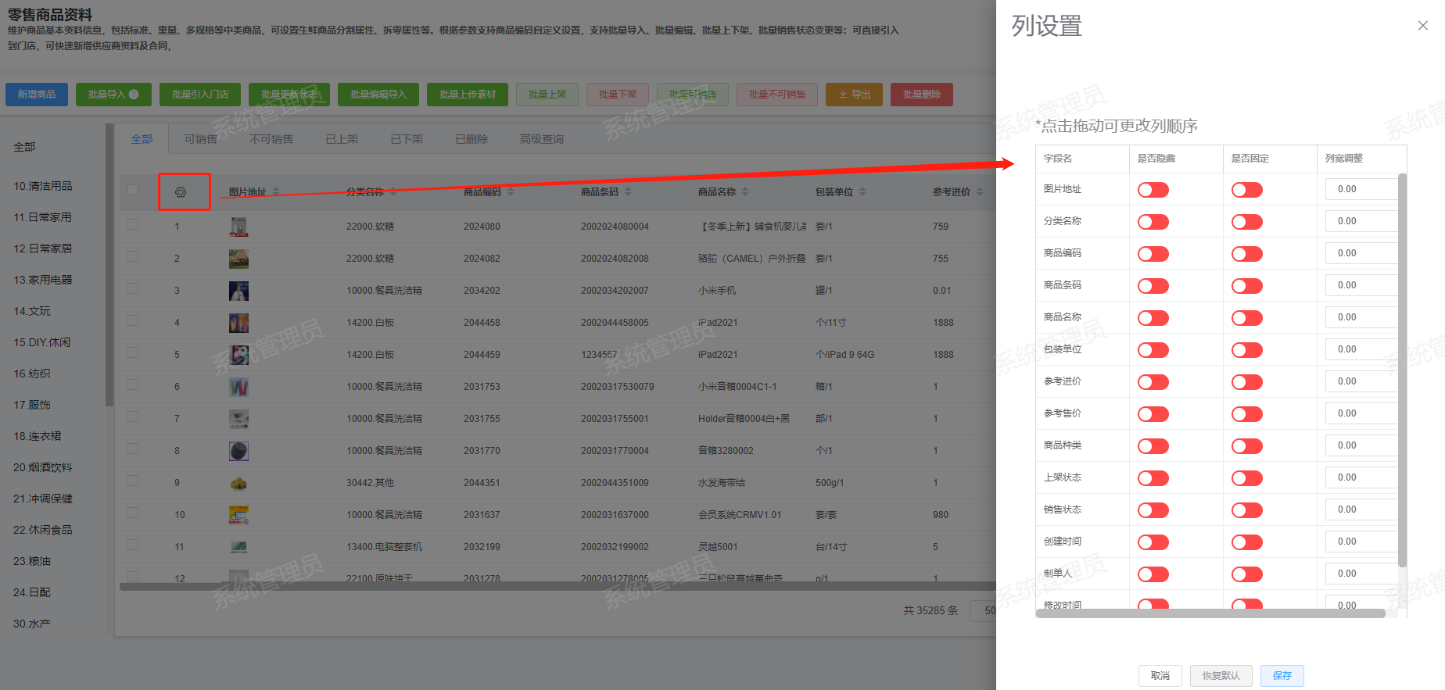Viewport: 1445px width, 690px height.
Task: Sort table by 分类名称 column sort icon
Action: [x=393, y=191]
